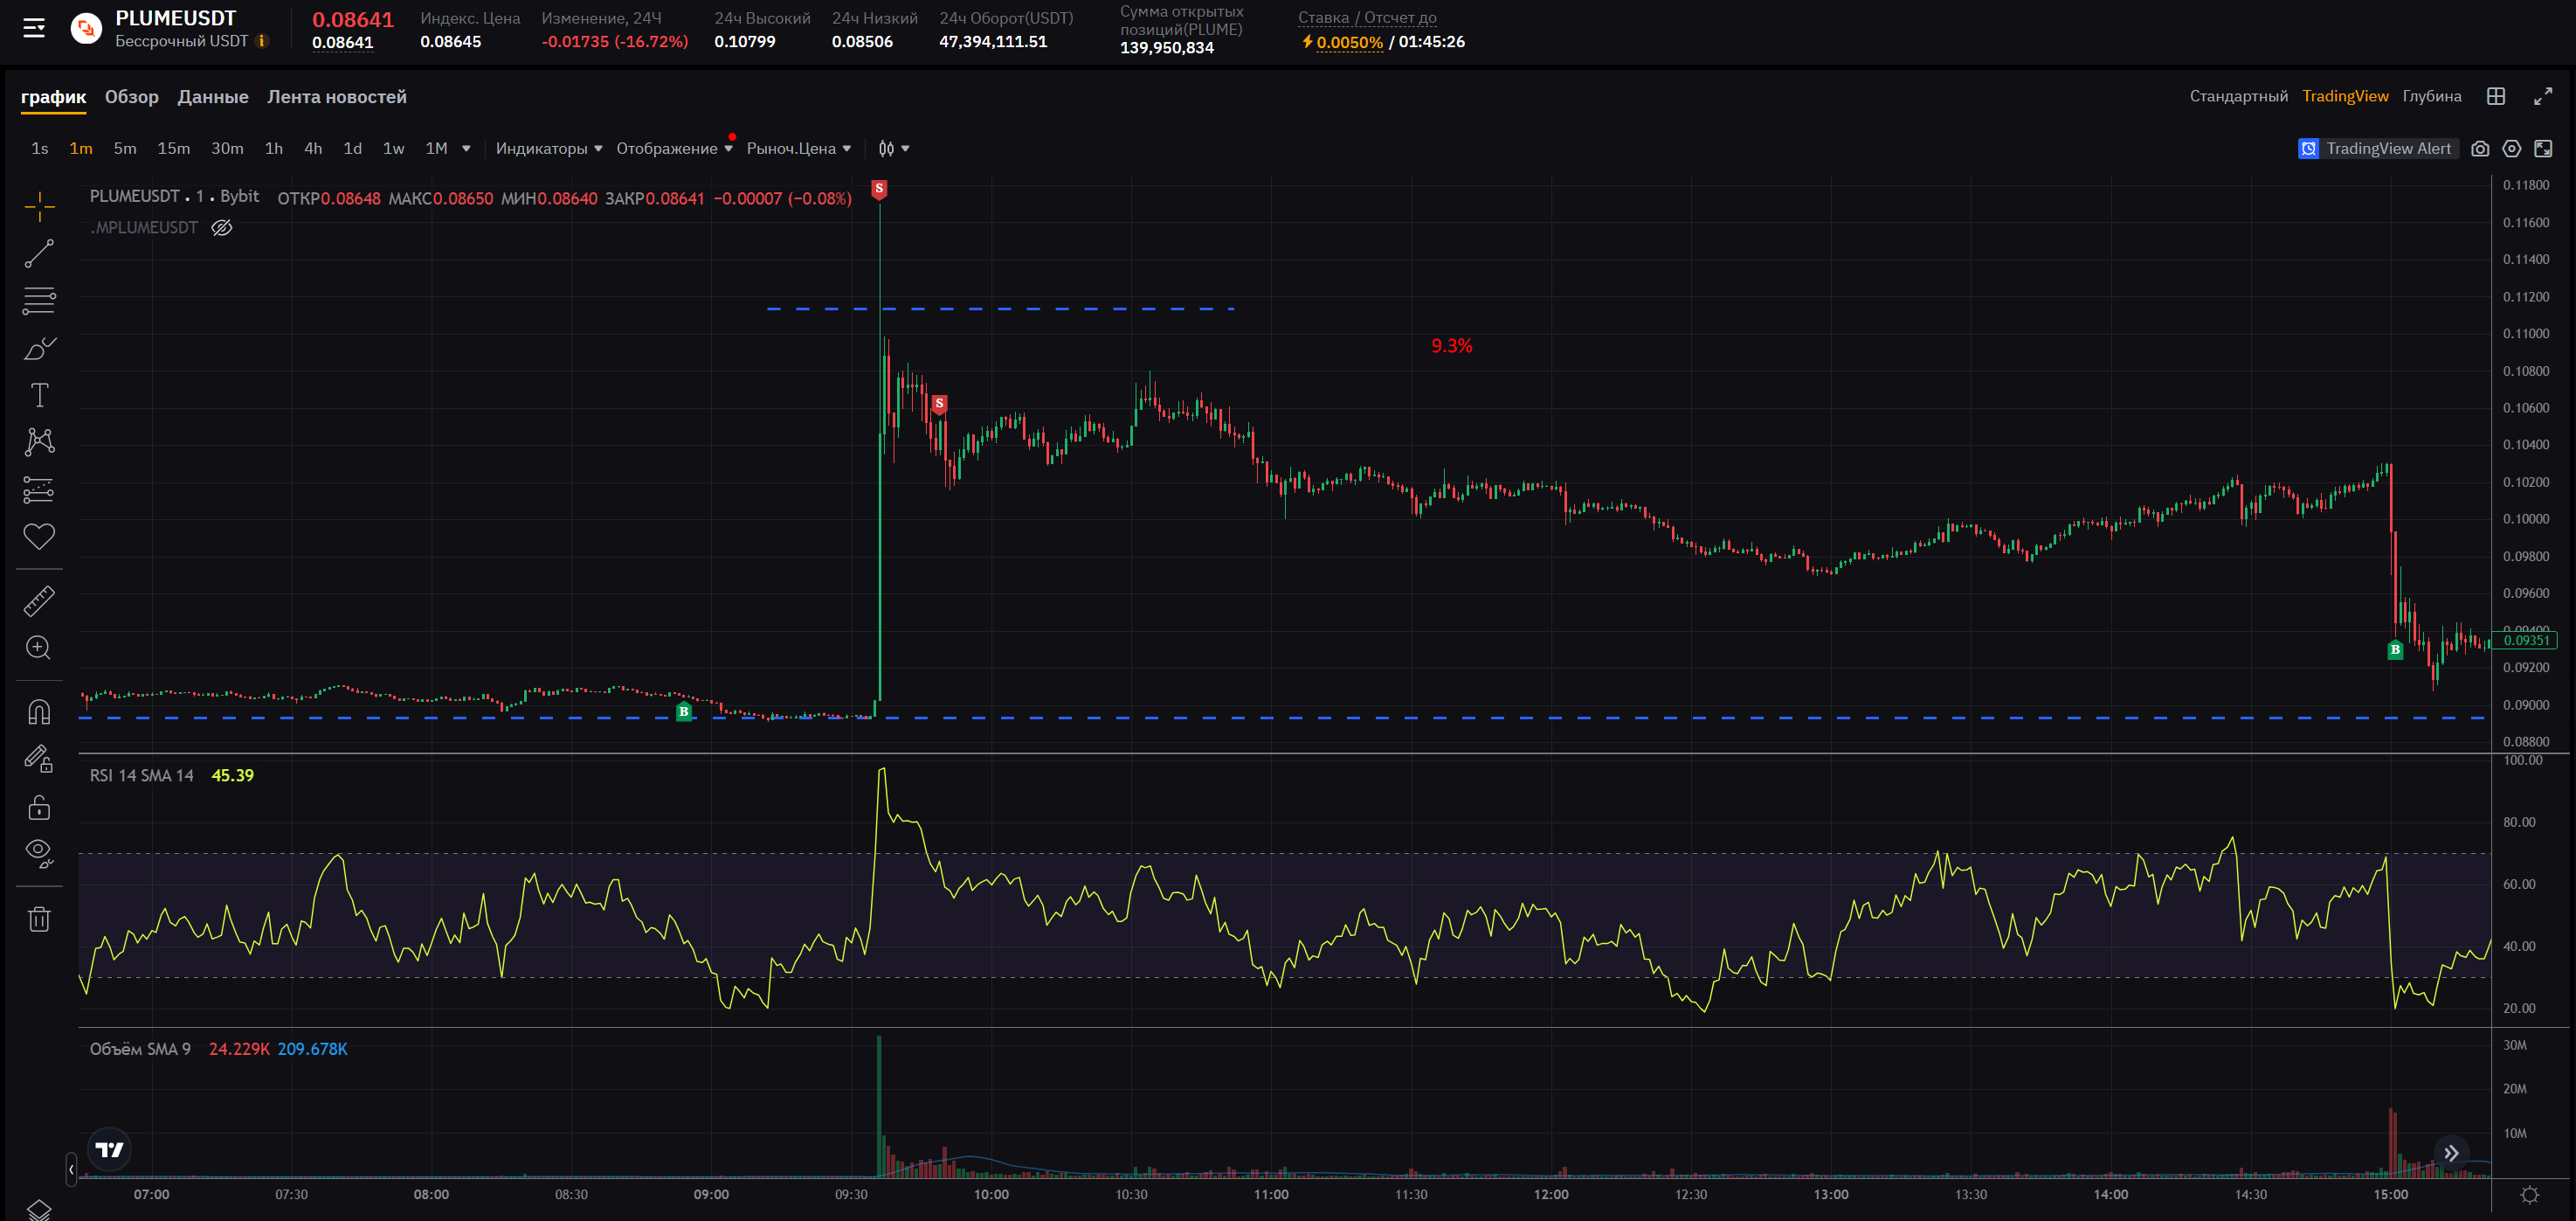This screenshot has width=2576, height=1221.
Task: Click the TradingView Alert button
Action: pyautogui.click(x=2377, y=149)
